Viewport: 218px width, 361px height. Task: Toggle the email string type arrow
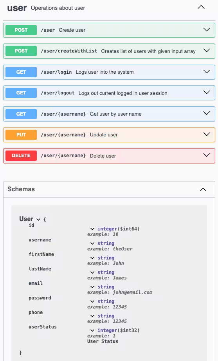pos(92,287)
